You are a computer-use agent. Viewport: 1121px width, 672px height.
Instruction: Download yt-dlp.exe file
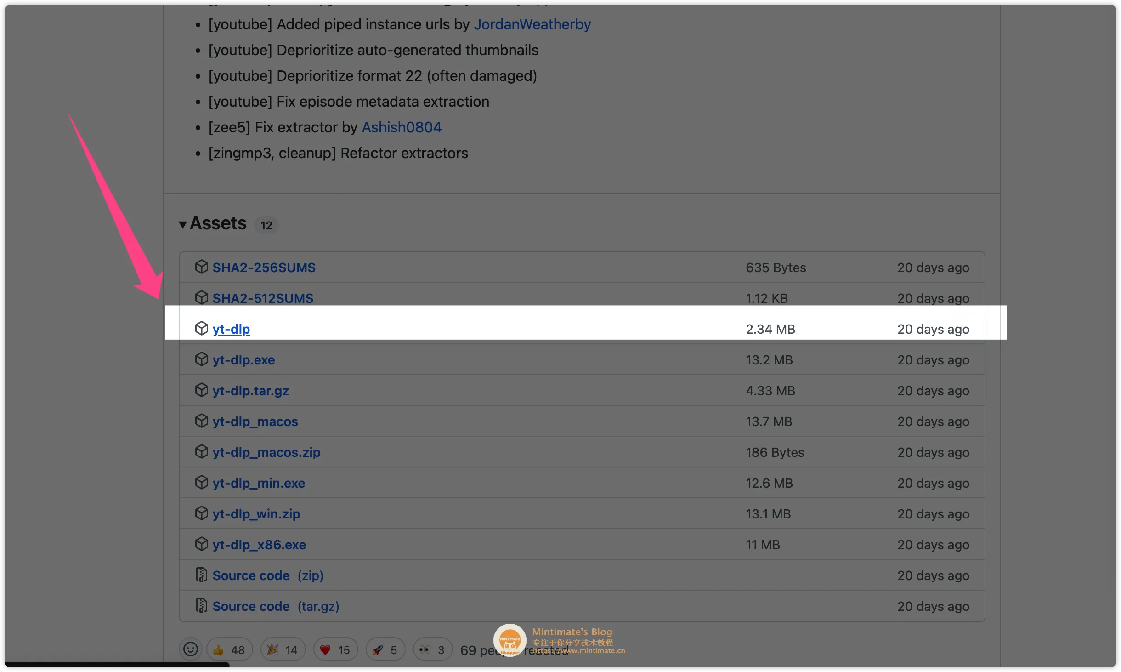(243, 360)
